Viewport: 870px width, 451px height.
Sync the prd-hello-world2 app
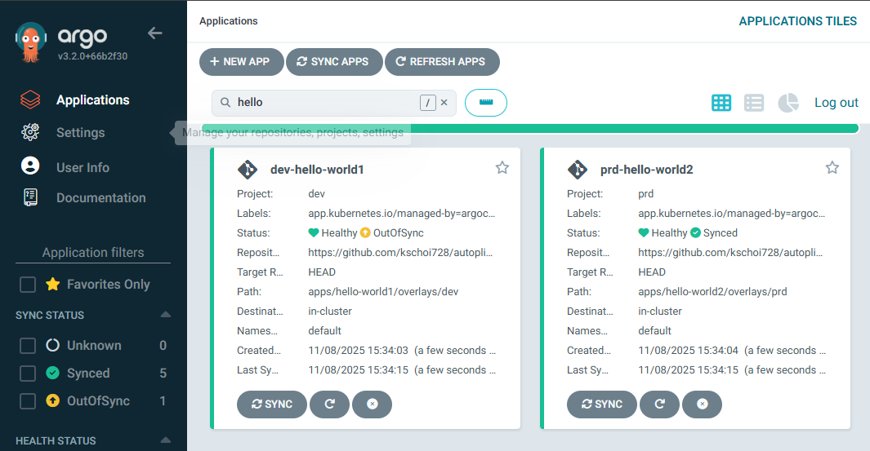(602, 405)
